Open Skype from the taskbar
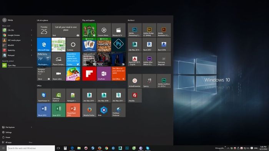This screenshot has width=269, height=151. (x=148, y=148)
